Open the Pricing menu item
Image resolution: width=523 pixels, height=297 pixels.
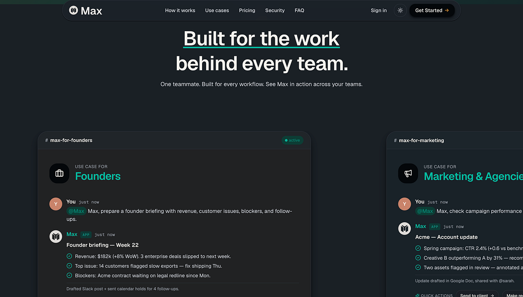[247, 10]
